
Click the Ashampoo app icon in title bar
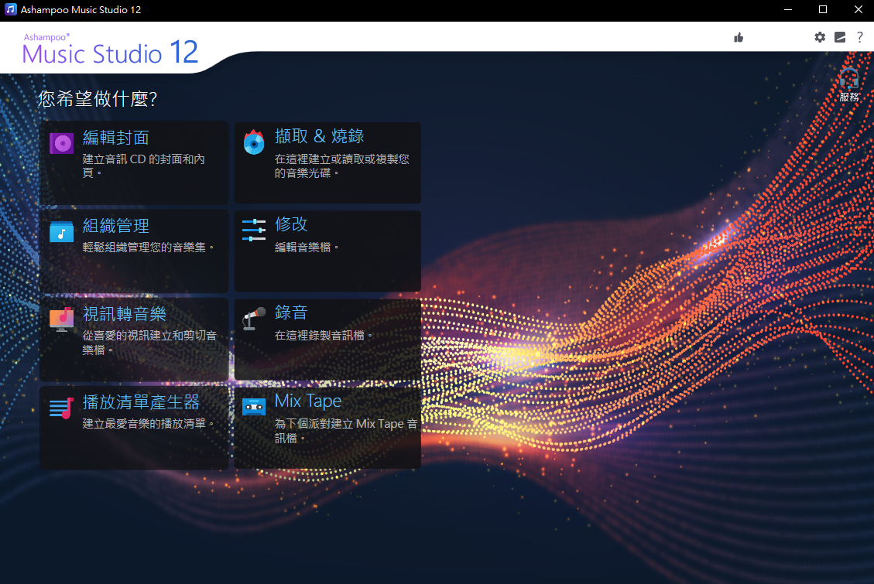[x=11, y=9]
